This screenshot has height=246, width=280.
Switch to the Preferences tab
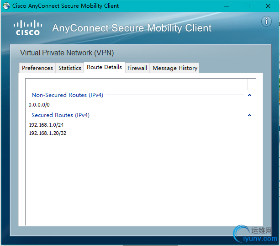point(37,68)
